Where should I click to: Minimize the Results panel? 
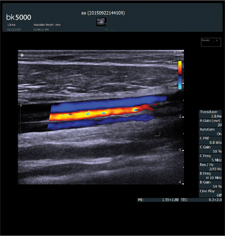click(214, 41)
